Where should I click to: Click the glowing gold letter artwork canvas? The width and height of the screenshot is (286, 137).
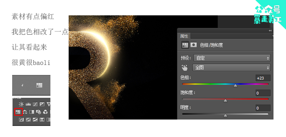(x=123, y=67)
